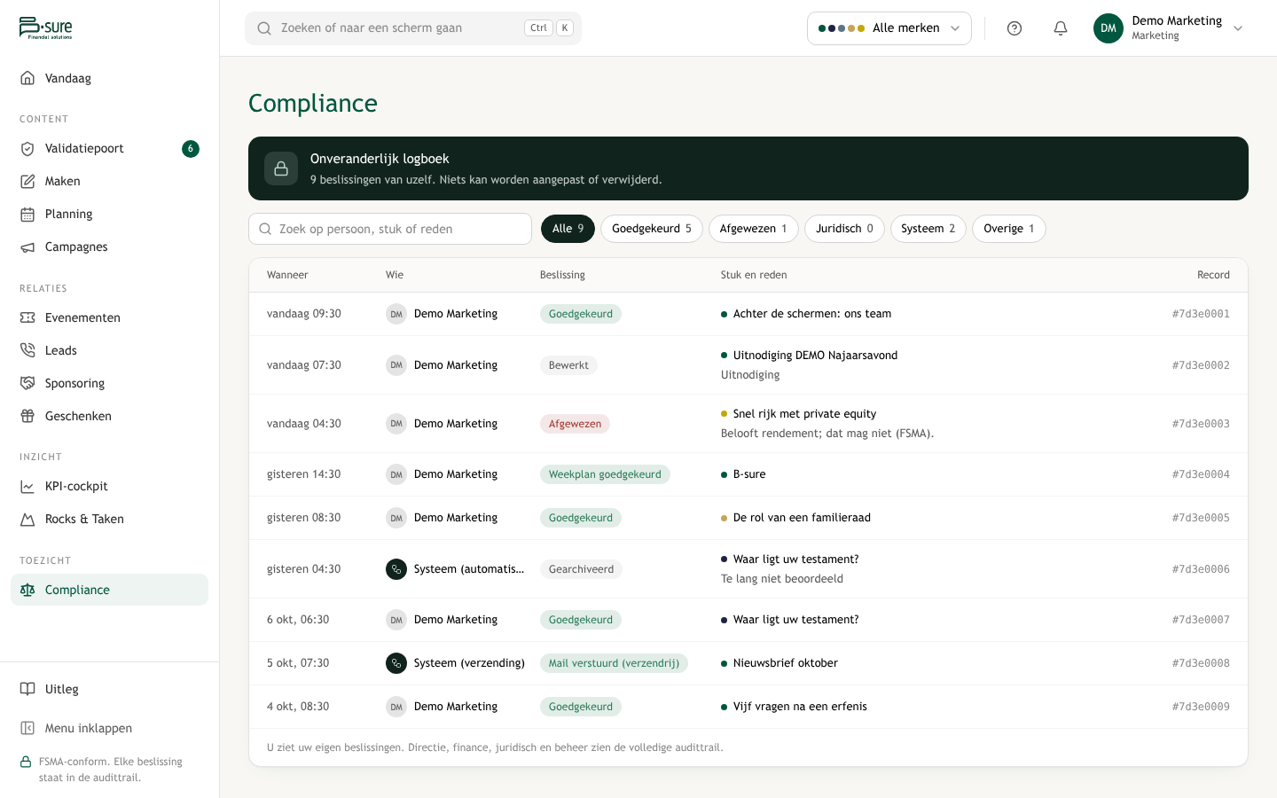
Task: Collapse the menu with Menu inklappen
Action: pyautogui.click(x=109, y=728)
